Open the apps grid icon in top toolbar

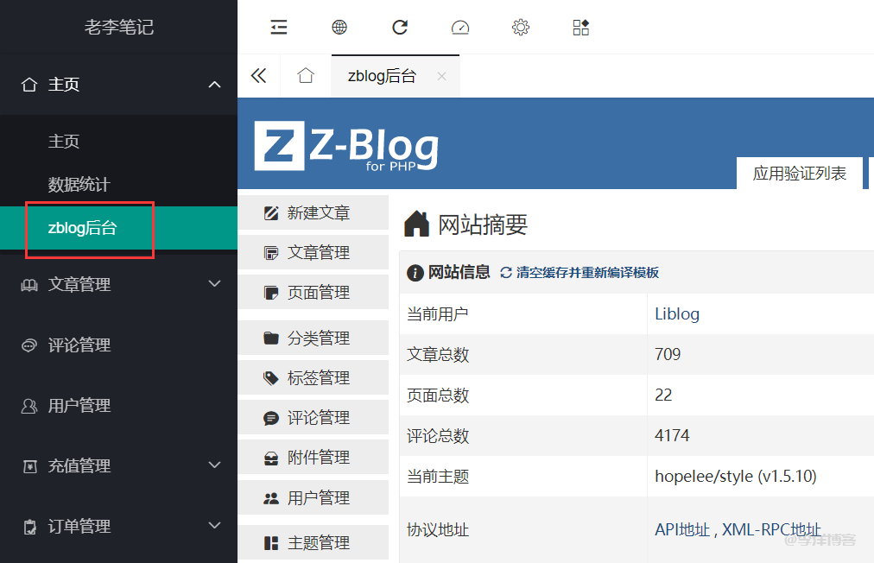(x=580, y=27)
